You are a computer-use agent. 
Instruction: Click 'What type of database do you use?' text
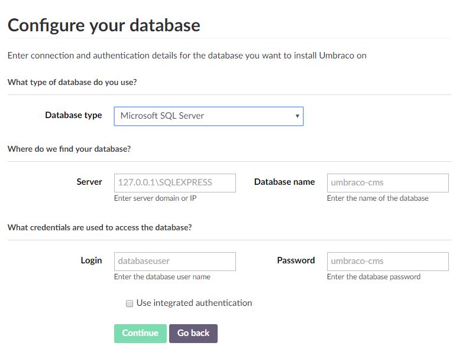(72, 83)
